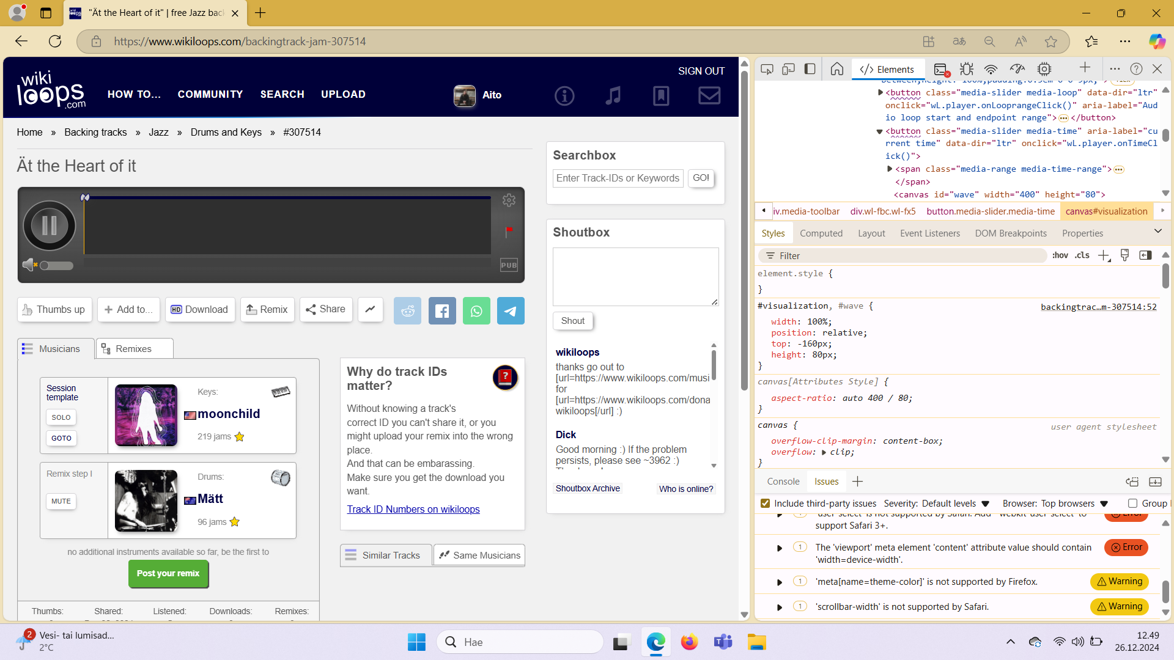The image size is (1174, 660).
Task: Open Browser Top browsers dropdown
Action: click(x=1074, y=504)
